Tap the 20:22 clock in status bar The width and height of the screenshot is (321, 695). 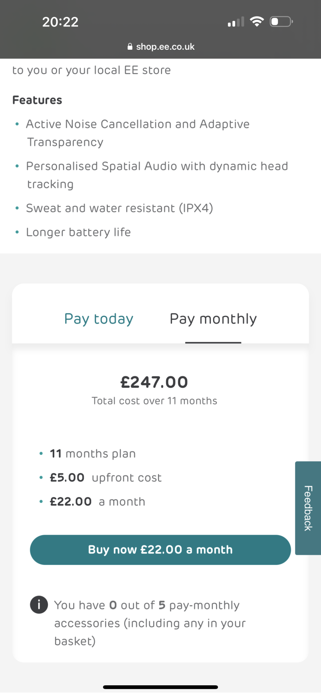pos(60,22)
